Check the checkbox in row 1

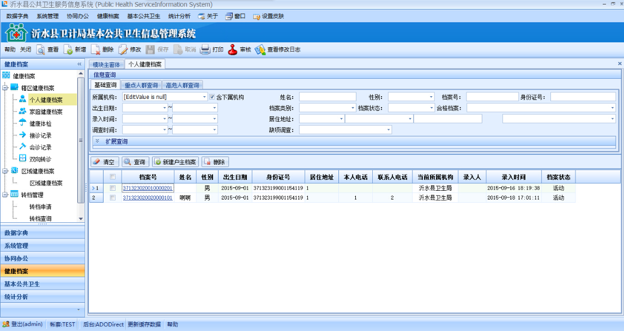(x=112, y=188)
